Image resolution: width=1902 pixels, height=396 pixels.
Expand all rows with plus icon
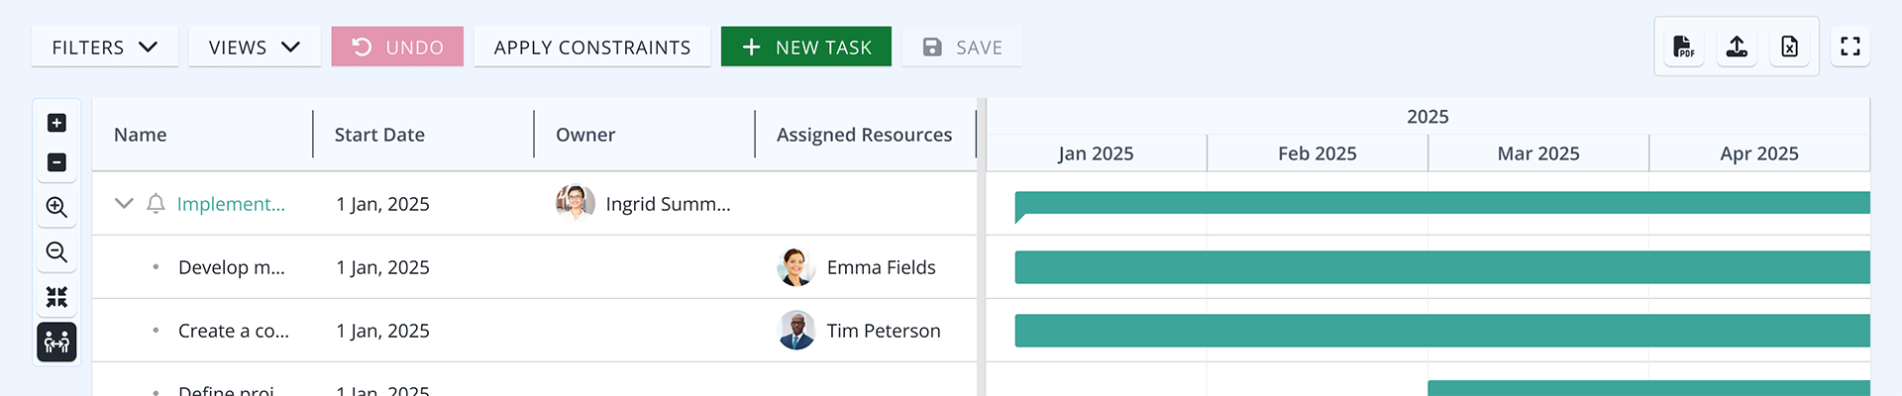pyautogui.click(x=56, y=123)
